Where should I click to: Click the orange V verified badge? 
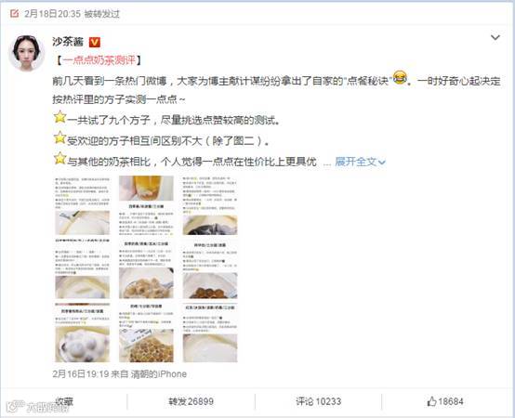(95, 42)
